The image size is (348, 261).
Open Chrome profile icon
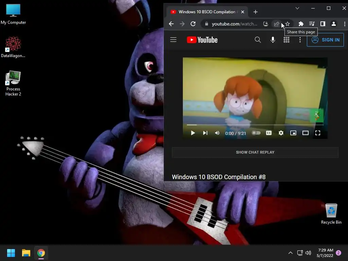(334, 24)
